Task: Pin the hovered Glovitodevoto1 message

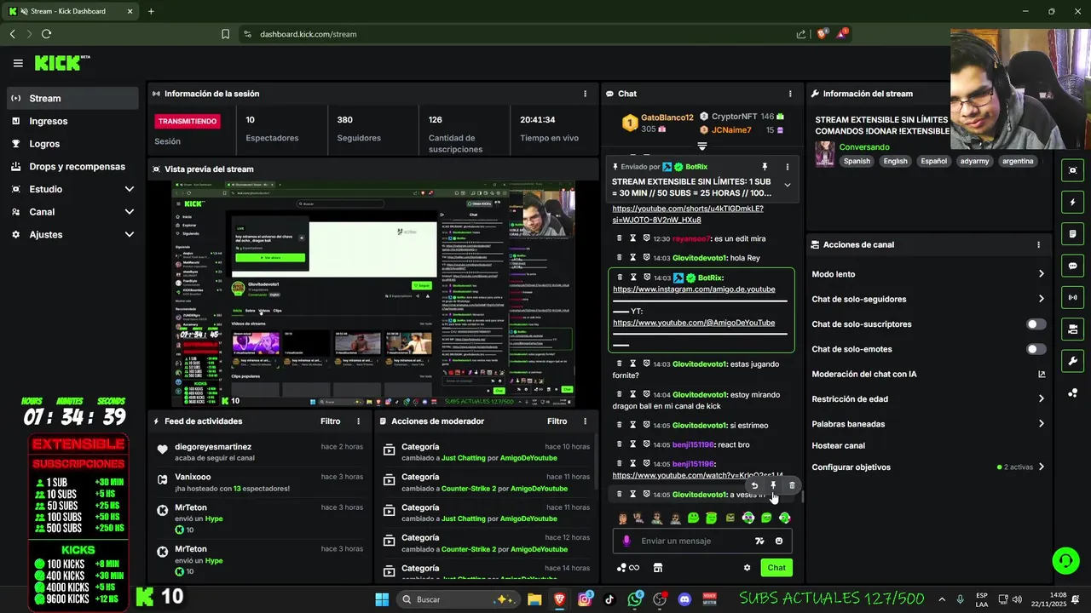Action: click(773, 486)
